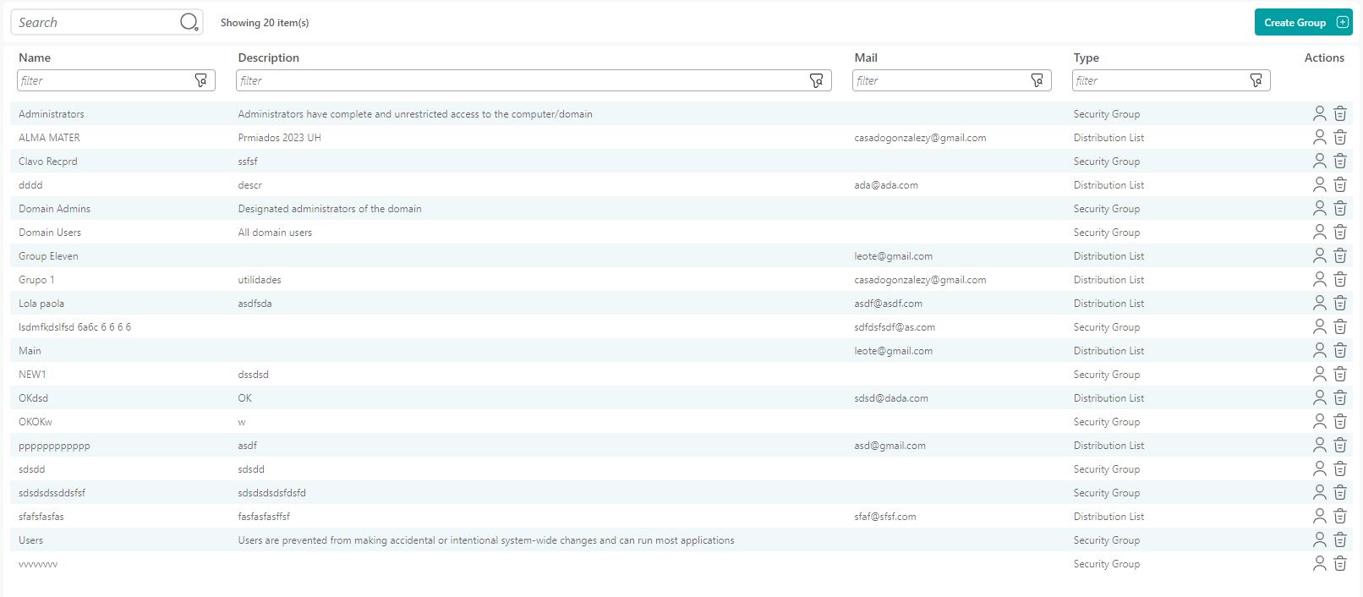Click description 'All domain users'
The image size is (1363, 597).
[x=275, y=233]
